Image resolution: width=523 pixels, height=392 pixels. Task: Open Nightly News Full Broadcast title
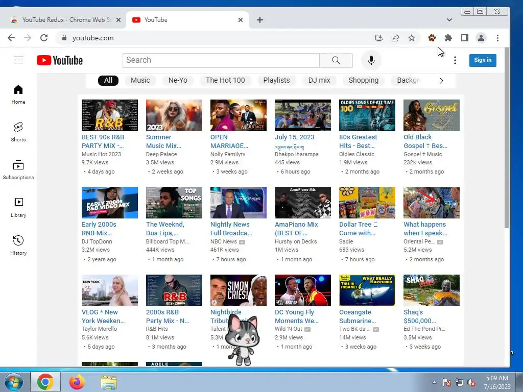pos(231,229)
